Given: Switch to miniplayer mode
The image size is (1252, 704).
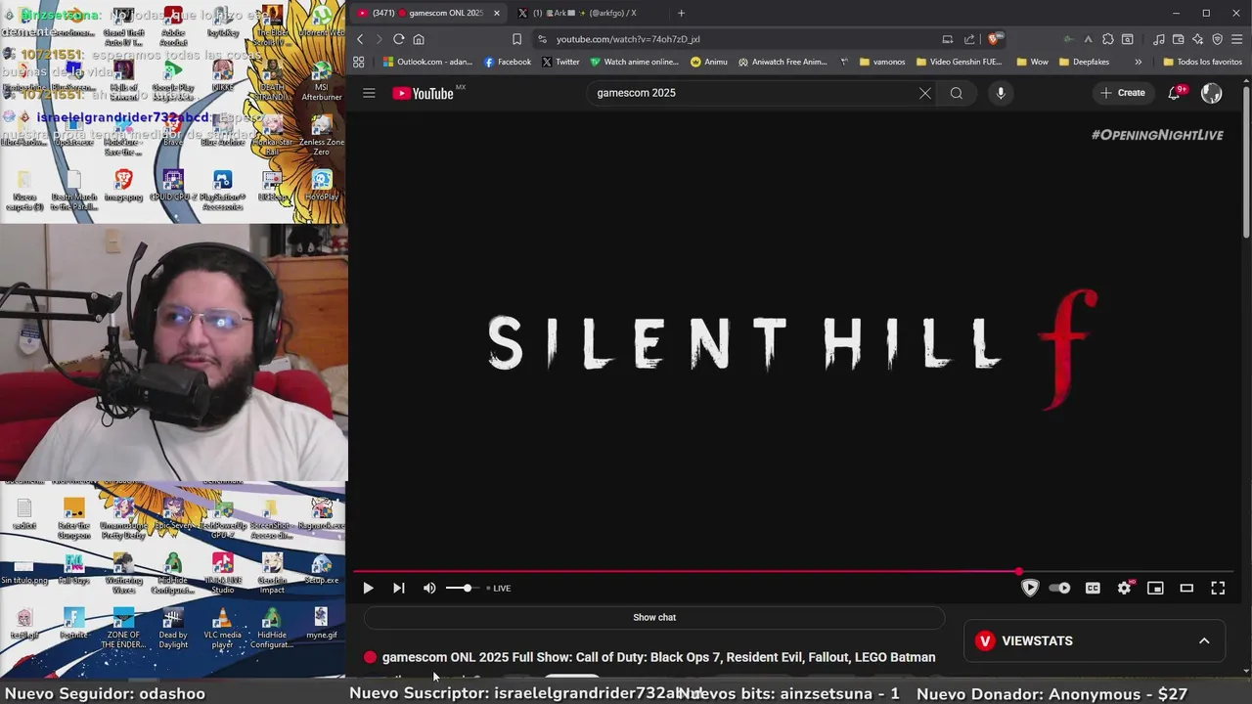Looking at the screenshot, I should [1155, 588].
